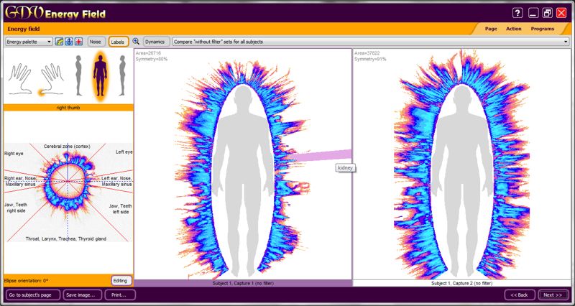Select the right hand thumb icon
This screenshot has width=575, height=306.
point(50,78)
